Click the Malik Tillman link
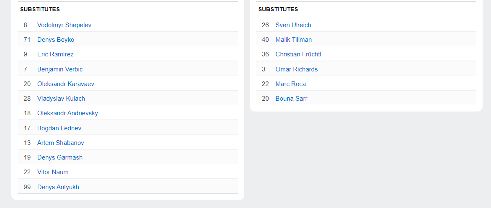 (294, 40)
